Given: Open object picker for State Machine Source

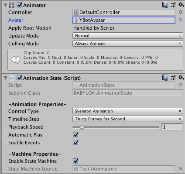Looking at the screenshot, I should click(180, 169).
